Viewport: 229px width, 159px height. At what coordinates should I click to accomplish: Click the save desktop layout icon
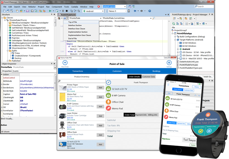tap(130, 7)
